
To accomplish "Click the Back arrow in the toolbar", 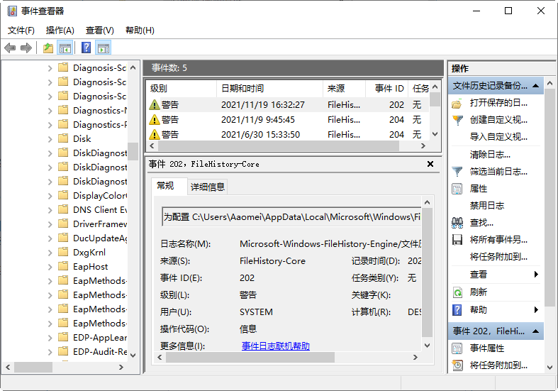I will point(10,48).
